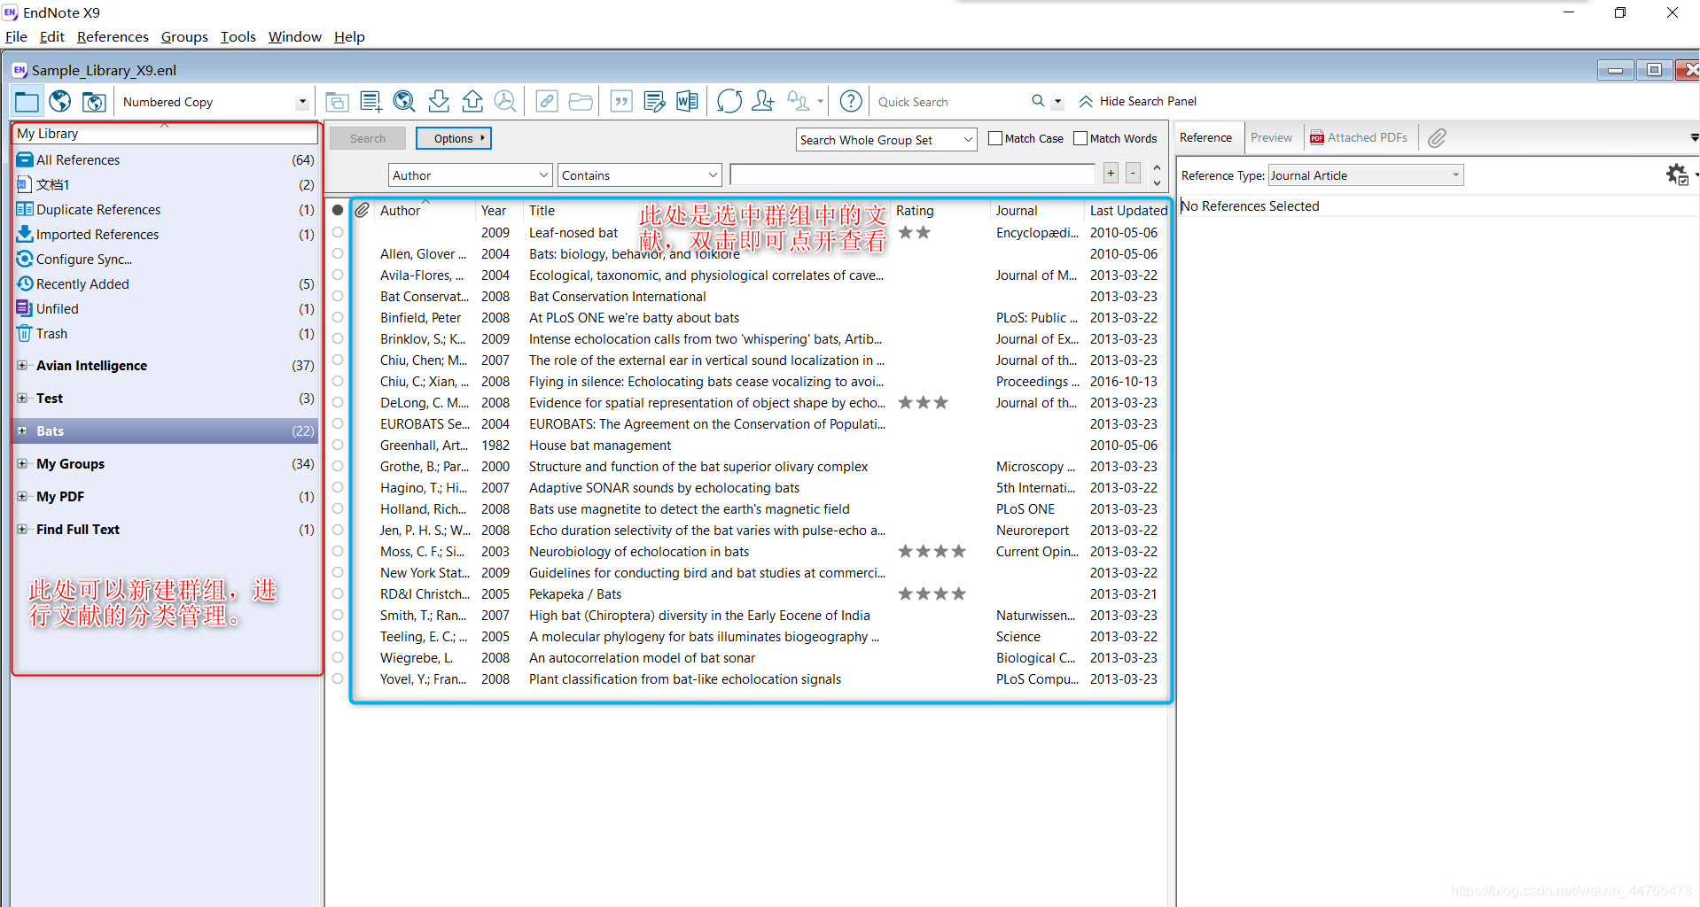
Task: Toggle read status circle for Holland, Rich row
Action: tap(338, 508)
